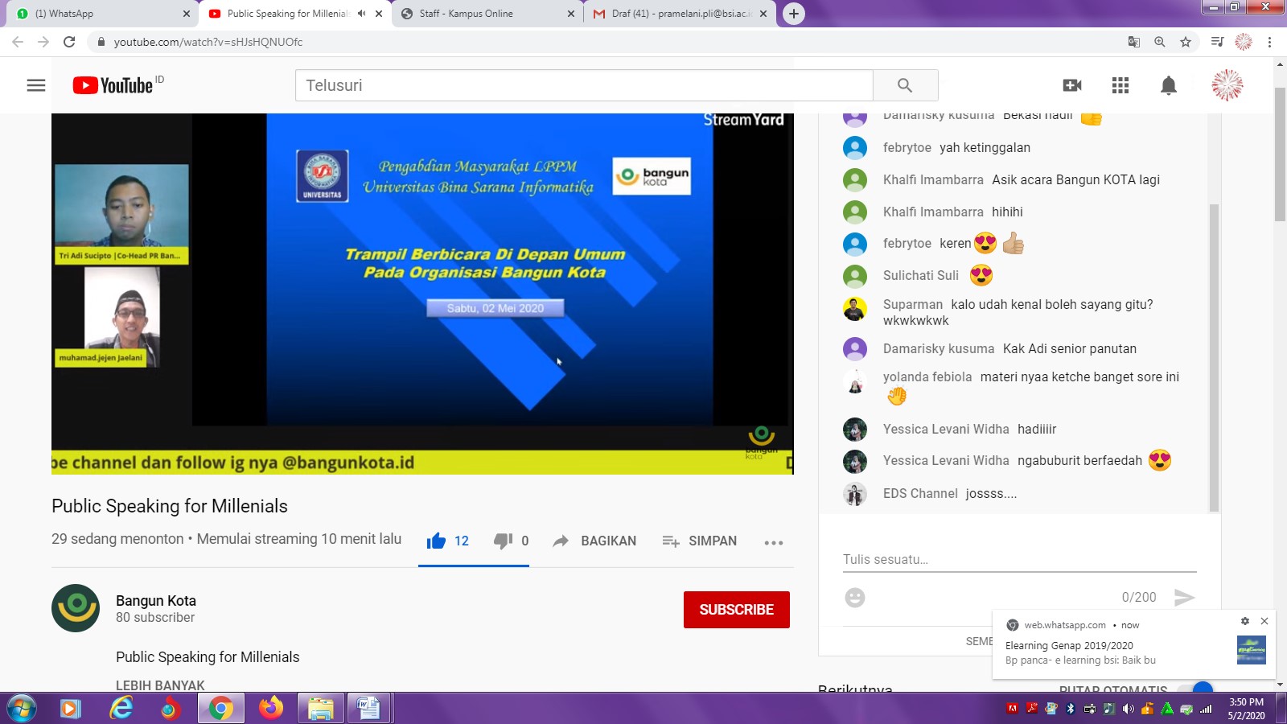Open Word document from the taskbar
Viewport: 1287px width, 724px height.
368,709
